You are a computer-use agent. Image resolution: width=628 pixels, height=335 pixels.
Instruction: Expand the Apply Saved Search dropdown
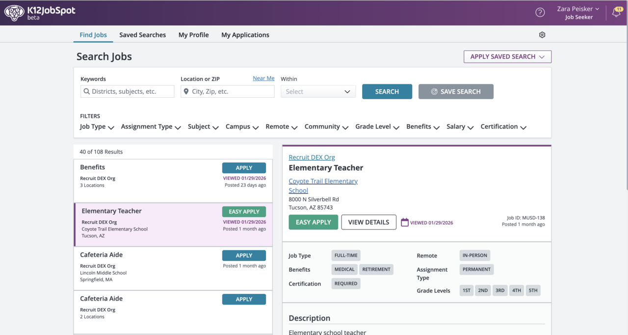point(507,57)
